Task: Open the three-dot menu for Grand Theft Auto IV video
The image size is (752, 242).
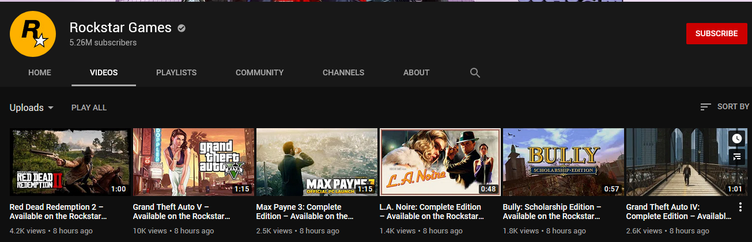Action: (x=740, y=208)
